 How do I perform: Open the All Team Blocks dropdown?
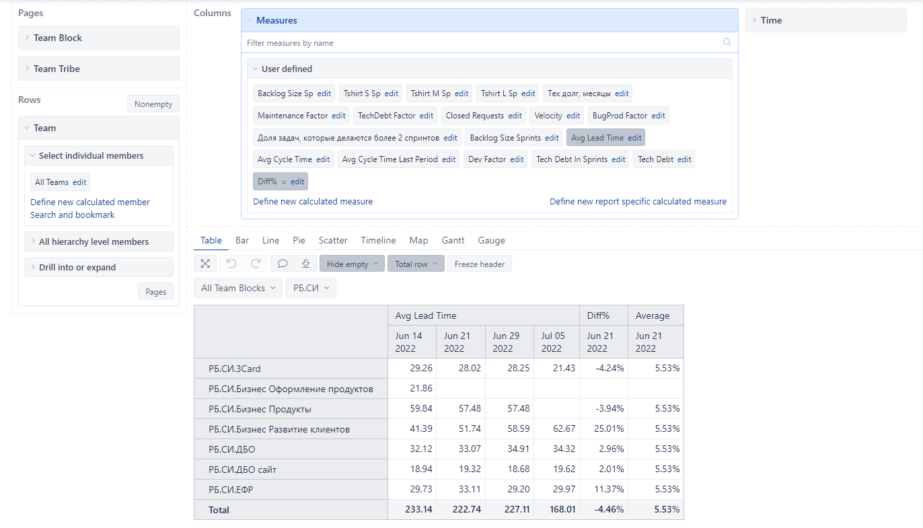point(237,287)
